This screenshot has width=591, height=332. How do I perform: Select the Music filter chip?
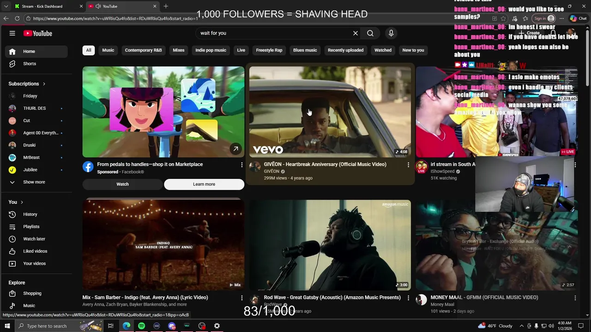tap(108, 50)
